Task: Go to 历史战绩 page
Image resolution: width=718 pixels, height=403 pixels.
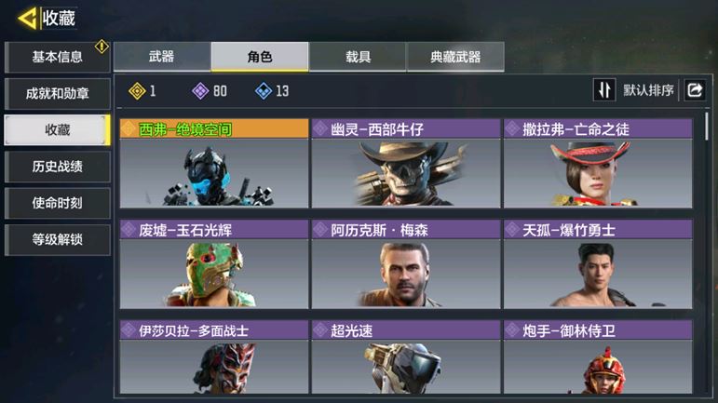Action: [x=57, y=167]
